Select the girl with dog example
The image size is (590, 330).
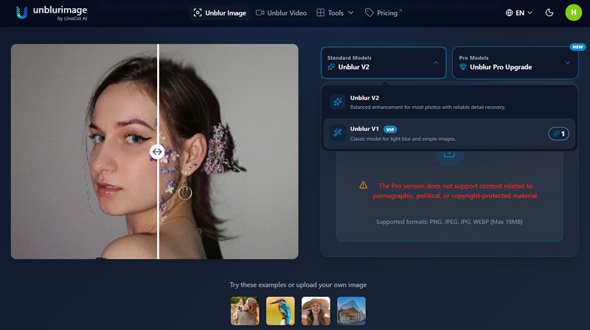(245, 311)
